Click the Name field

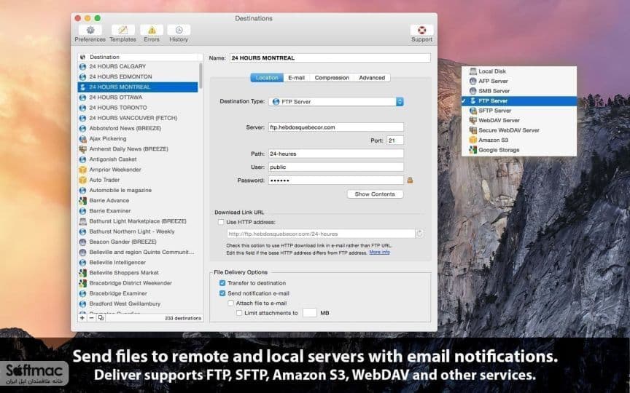[x=330, y=58]
